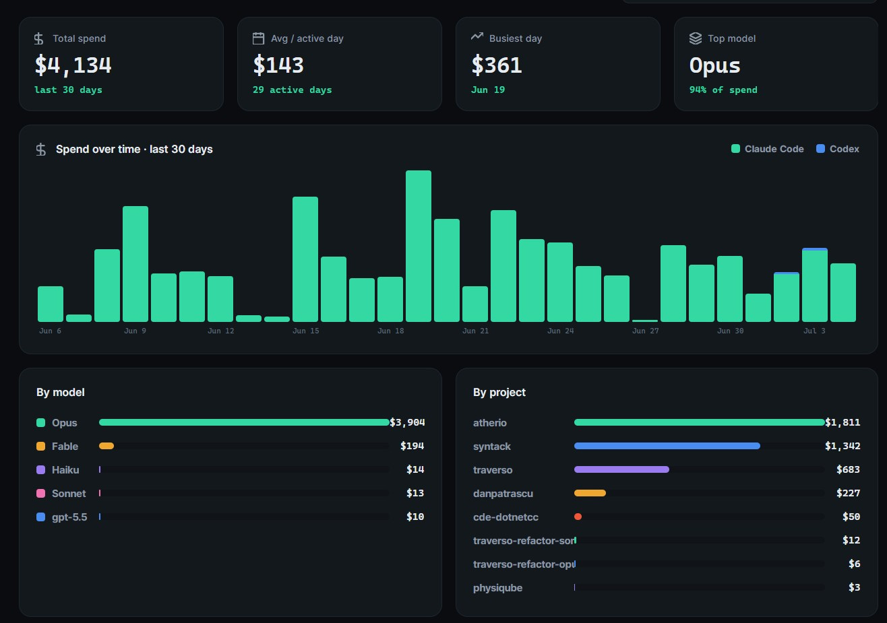Click the 'By project' heading
Viewport: 887px width, 623px height.
499,393
